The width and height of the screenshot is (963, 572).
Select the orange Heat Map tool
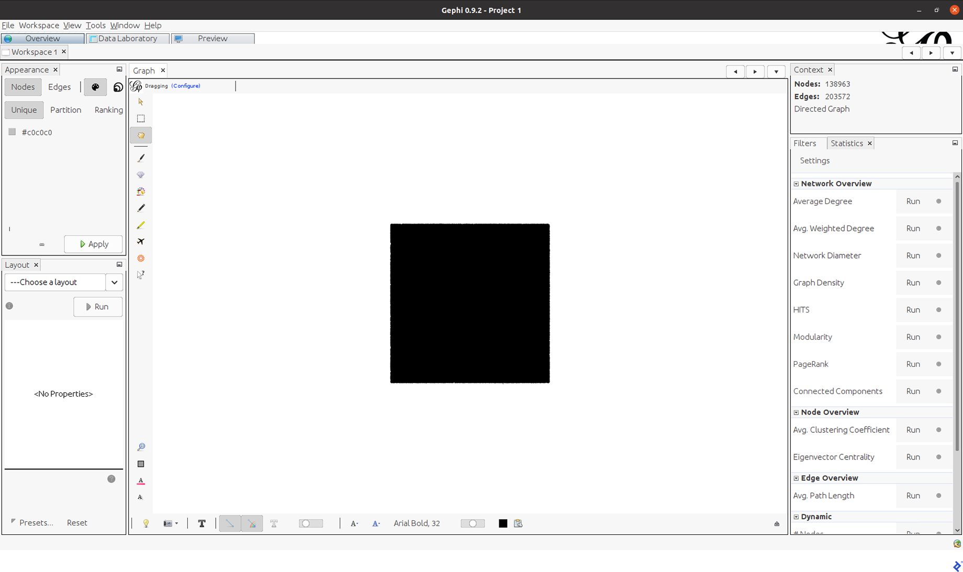(x=141, y=258)
